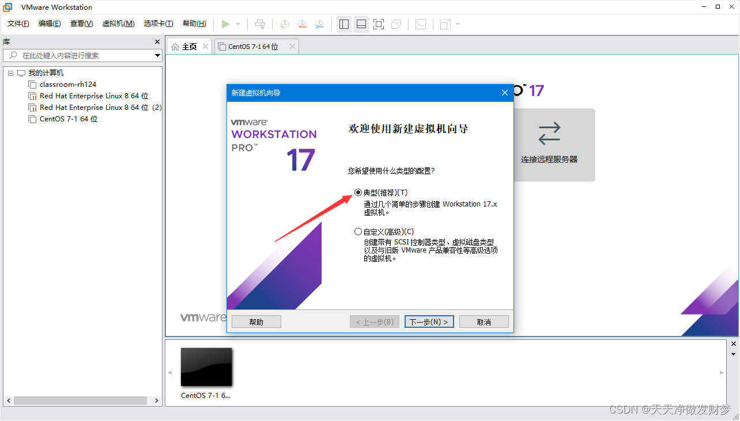
Task: Click the send Ctrl+Alt+Del toolbar icon
Action: (260, 24)
